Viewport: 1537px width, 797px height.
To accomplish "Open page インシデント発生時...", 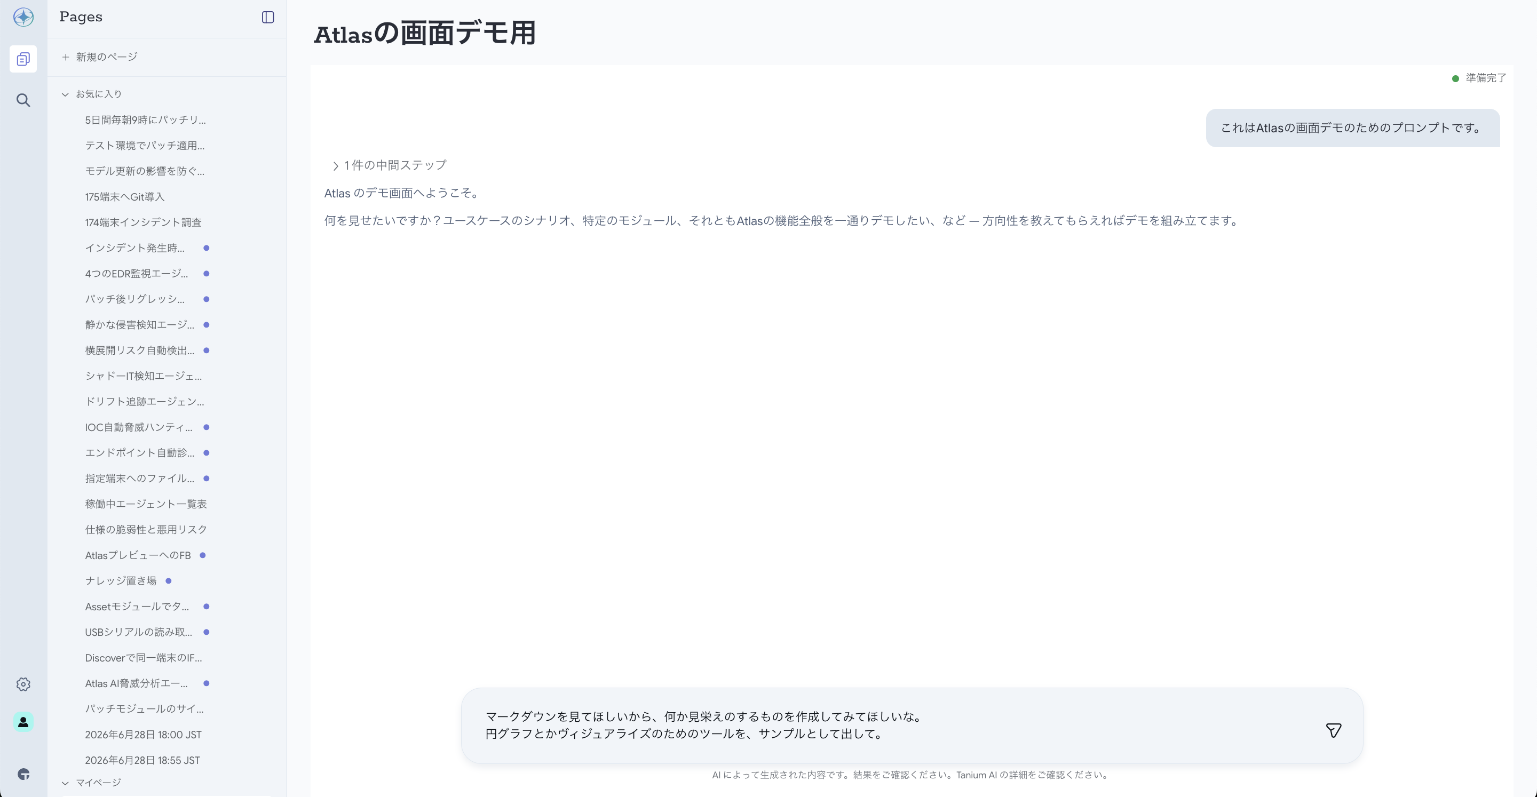I will coord(135,248).
